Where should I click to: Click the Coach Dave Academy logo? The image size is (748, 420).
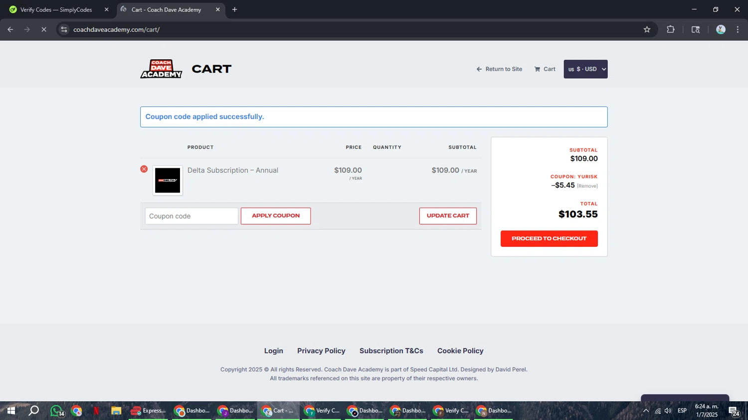tap(161, 69)
